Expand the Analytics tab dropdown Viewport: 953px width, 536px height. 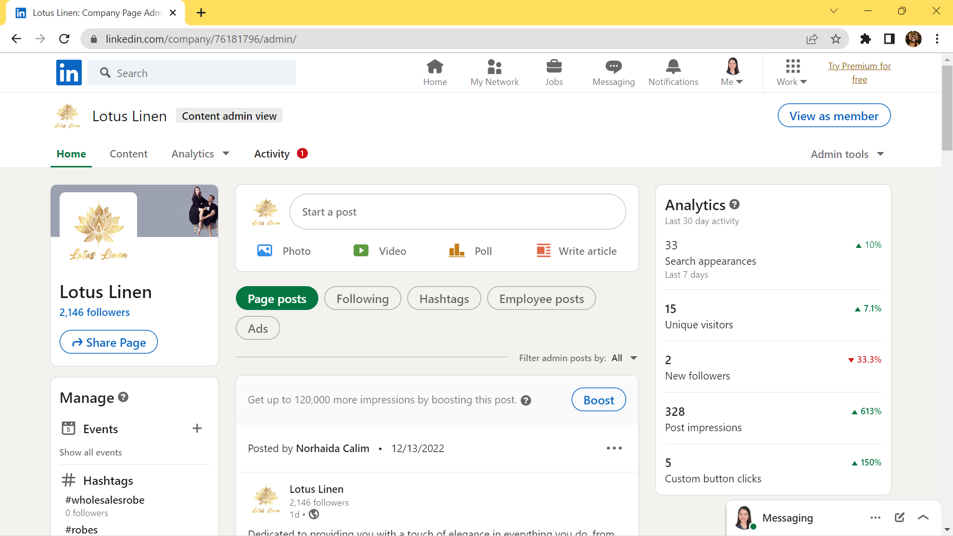[226, 154]
